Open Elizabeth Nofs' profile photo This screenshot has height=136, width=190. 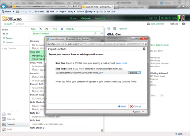click(181, 18)
